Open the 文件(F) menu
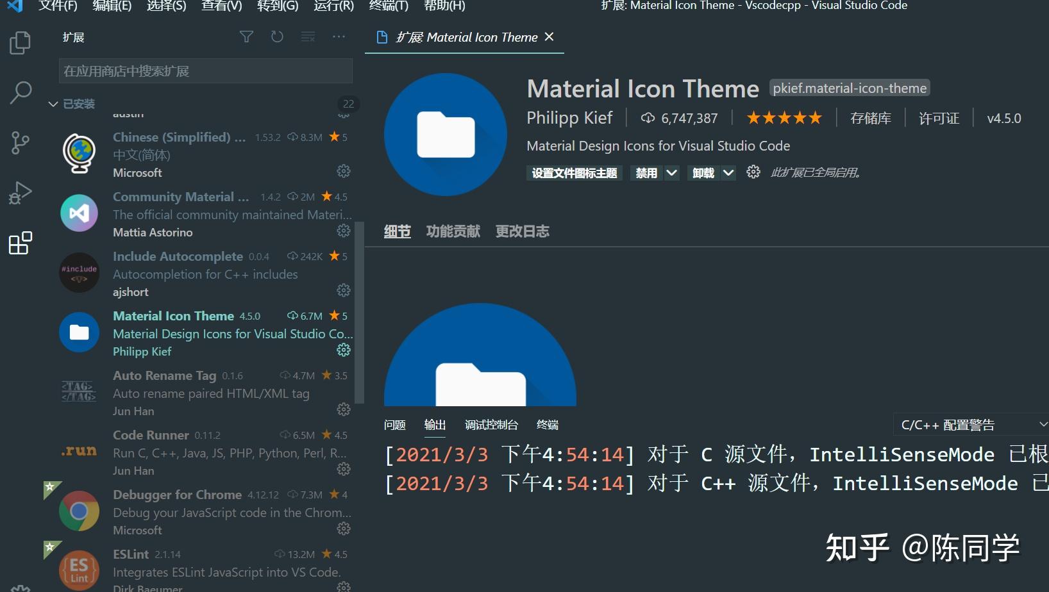The height and width of the screenshot is (592, 1049). tap(58, 6)
